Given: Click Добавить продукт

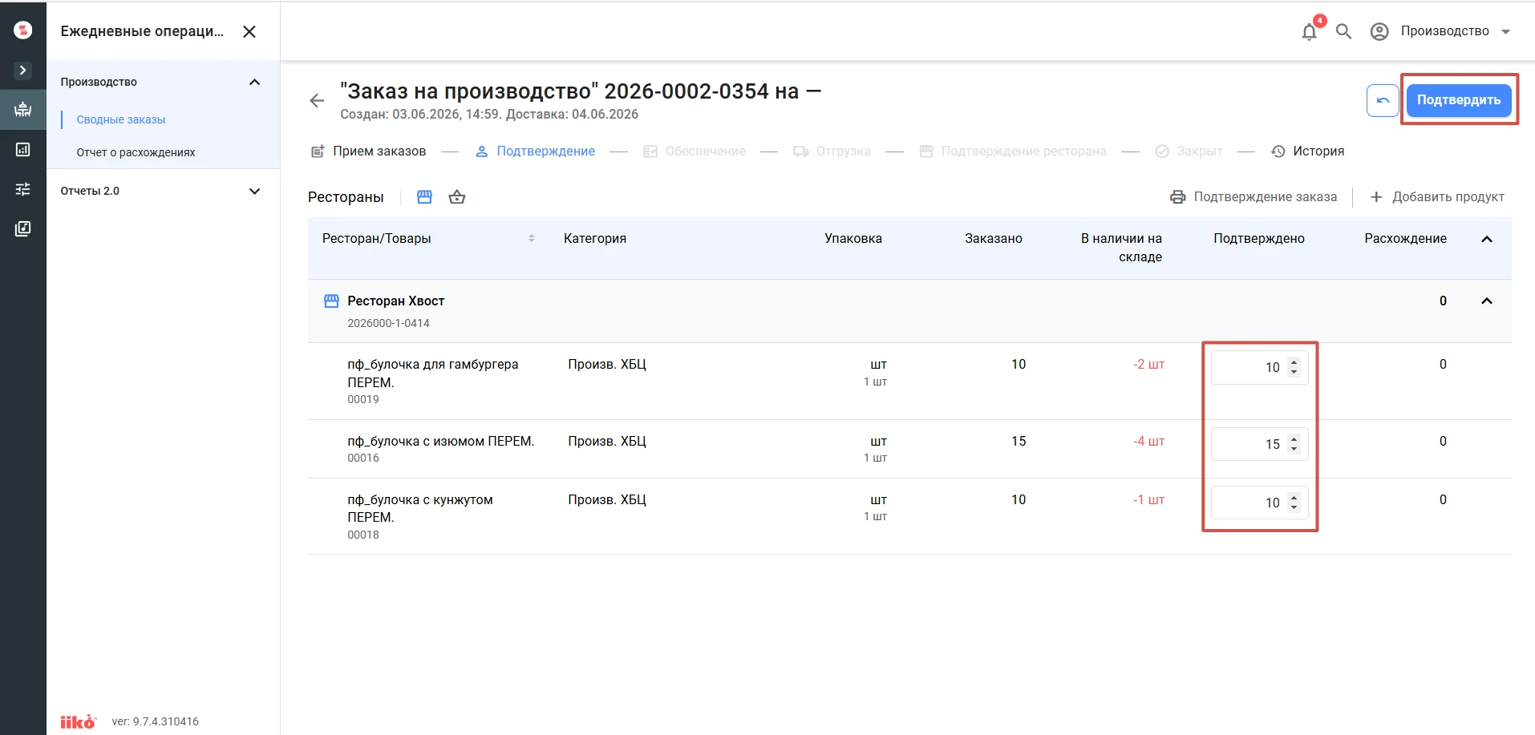Looking at the screenshot, I should 1436,197.
